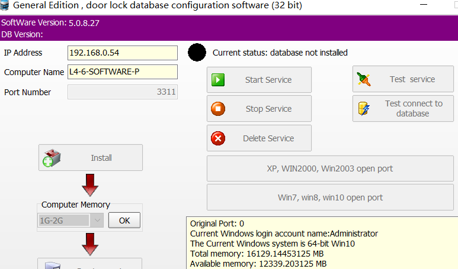Click the 'Computer Name' label
This screenshot has width=458, height=269.
pos(34,72)
